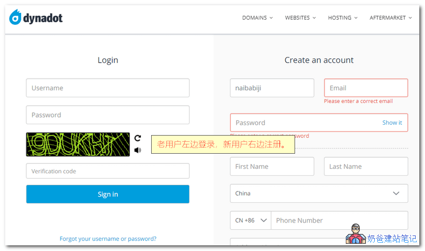Select the Verification code field
This screenshot has height=251, width=425.
pyautogui.click(x=108, y=171)
